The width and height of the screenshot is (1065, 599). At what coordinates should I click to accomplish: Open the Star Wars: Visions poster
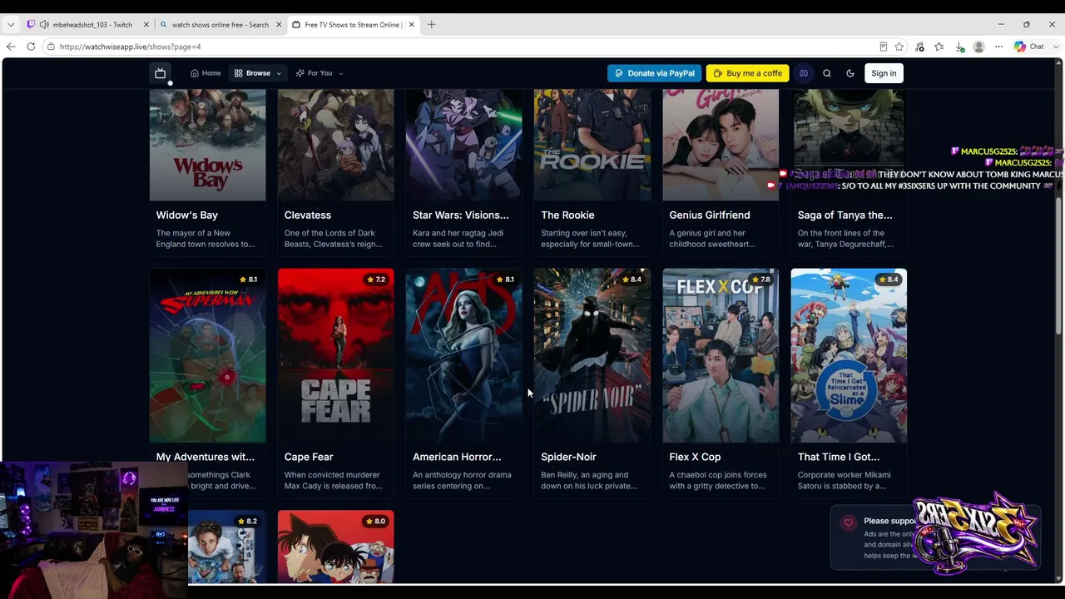coord(464,145)
